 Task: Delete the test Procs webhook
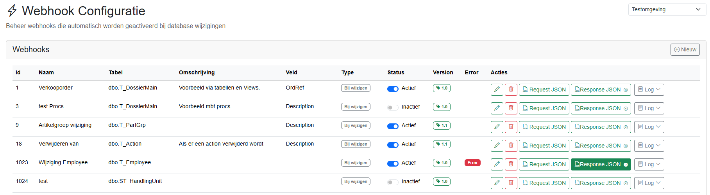pos(511,108)
